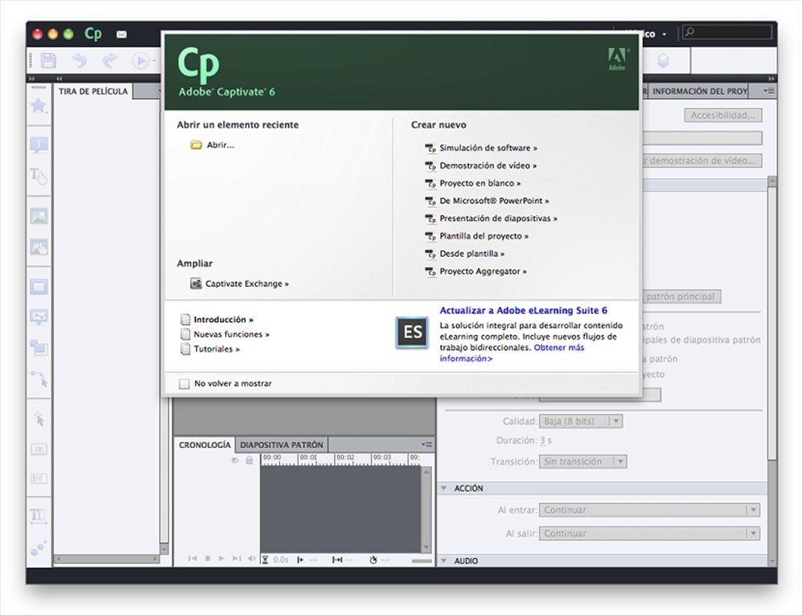Click the Redo arrow in the toolbar

pos(110,61)
